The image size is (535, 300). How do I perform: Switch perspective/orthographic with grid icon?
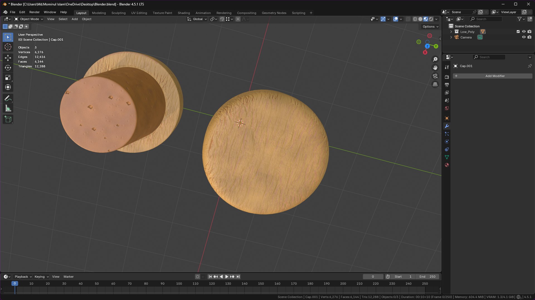[435, 84]
